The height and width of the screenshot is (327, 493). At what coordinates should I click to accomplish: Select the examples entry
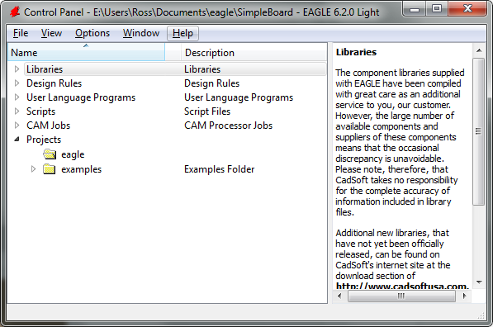click(82, 169)
